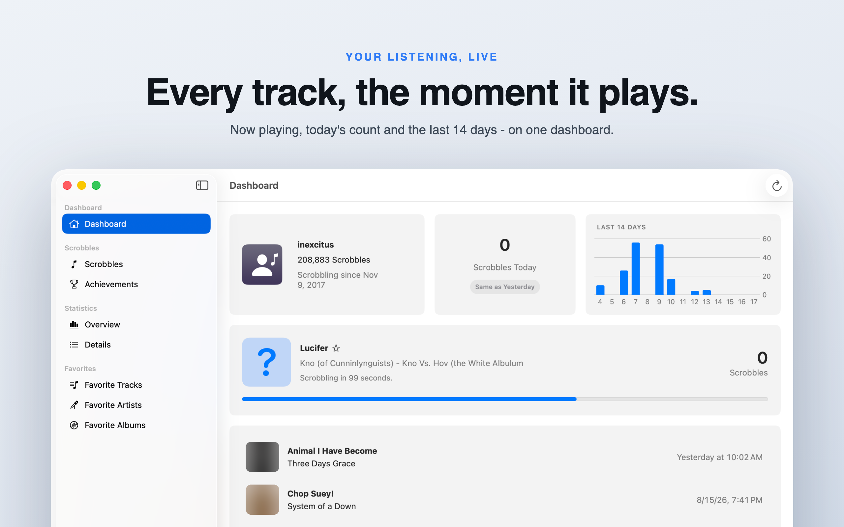Open the Scrobbles sidebar item
844x527 pixels.
136,264
